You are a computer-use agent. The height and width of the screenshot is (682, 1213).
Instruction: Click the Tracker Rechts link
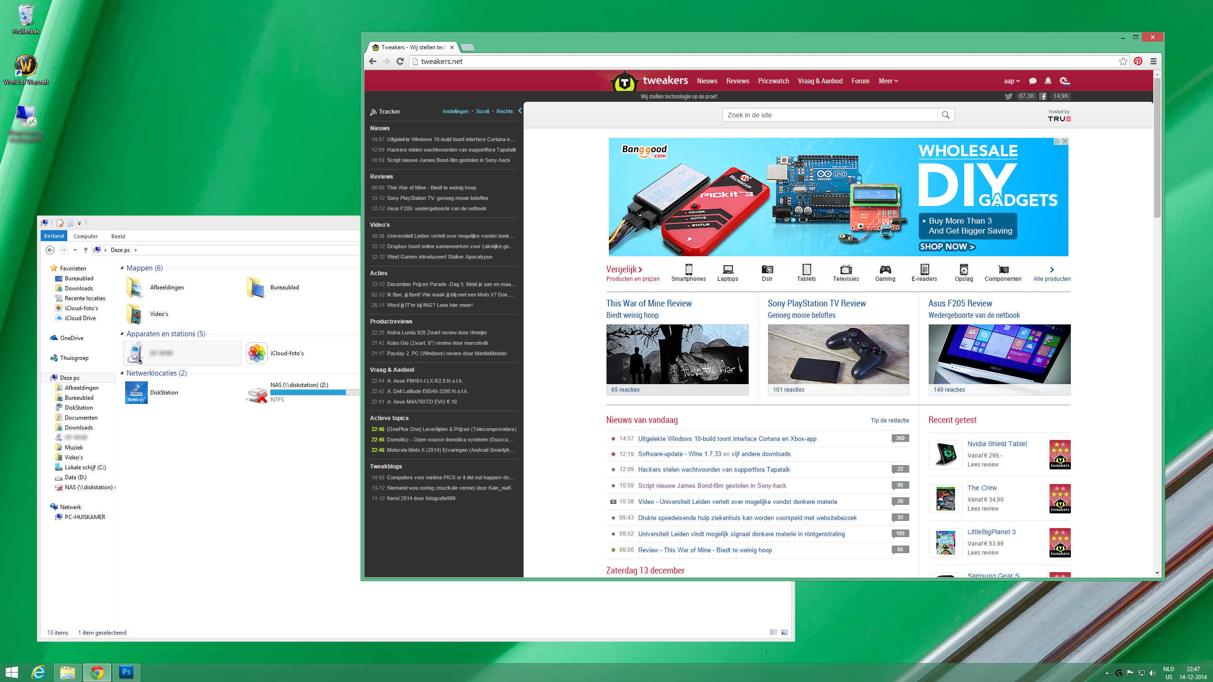(504, 111)
